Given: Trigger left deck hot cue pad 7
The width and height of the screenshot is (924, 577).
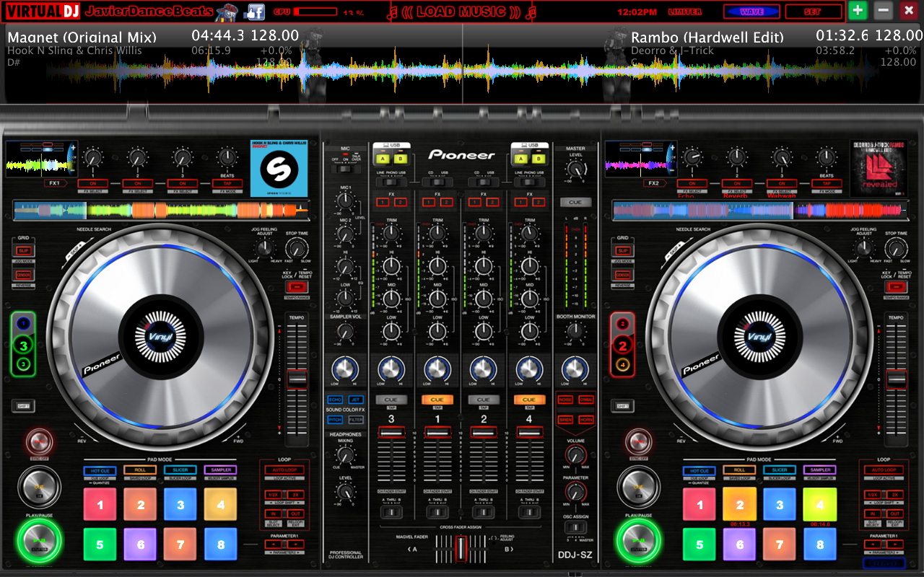Looking at the screenshot, I should tap(180, 545).
